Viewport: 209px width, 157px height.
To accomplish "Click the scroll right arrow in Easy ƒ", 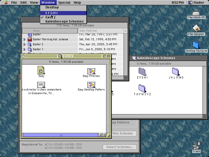I will 104,135.
